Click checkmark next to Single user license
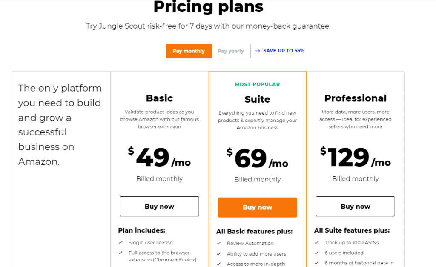This screenshot has width=436, height=267. [x=121, y=243]
